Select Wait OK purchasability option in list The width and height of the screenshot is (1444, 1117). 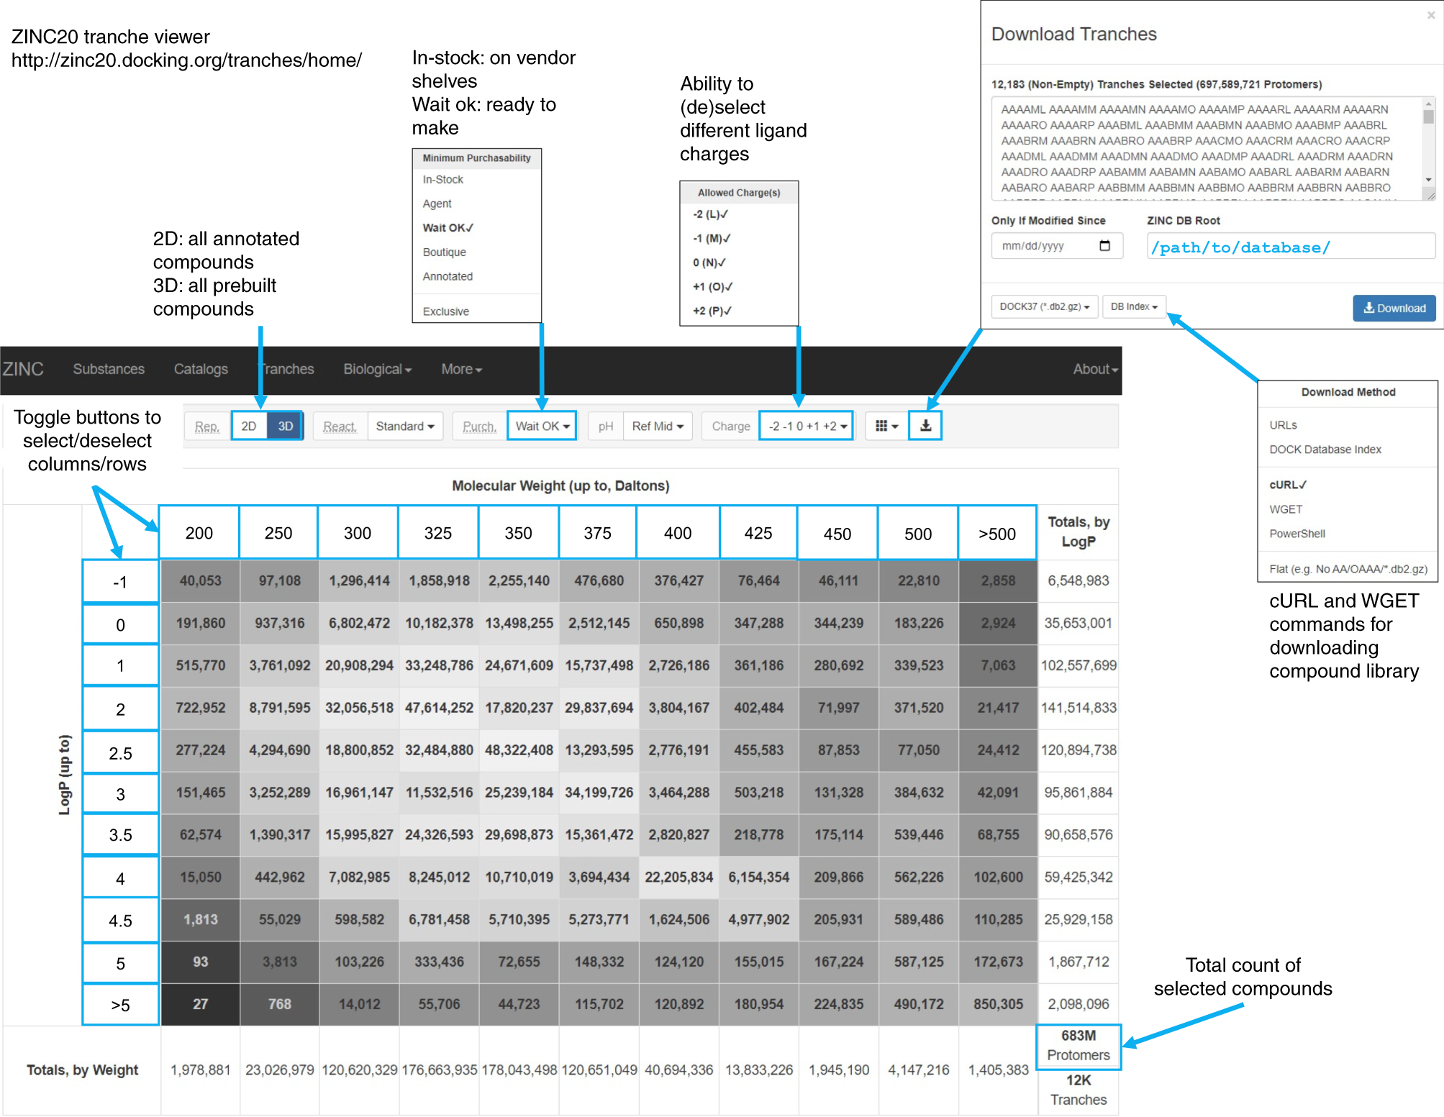pyautogui.click(x=448, y=228)
